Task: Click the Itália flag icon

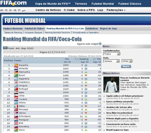Action: click(16, 106)
